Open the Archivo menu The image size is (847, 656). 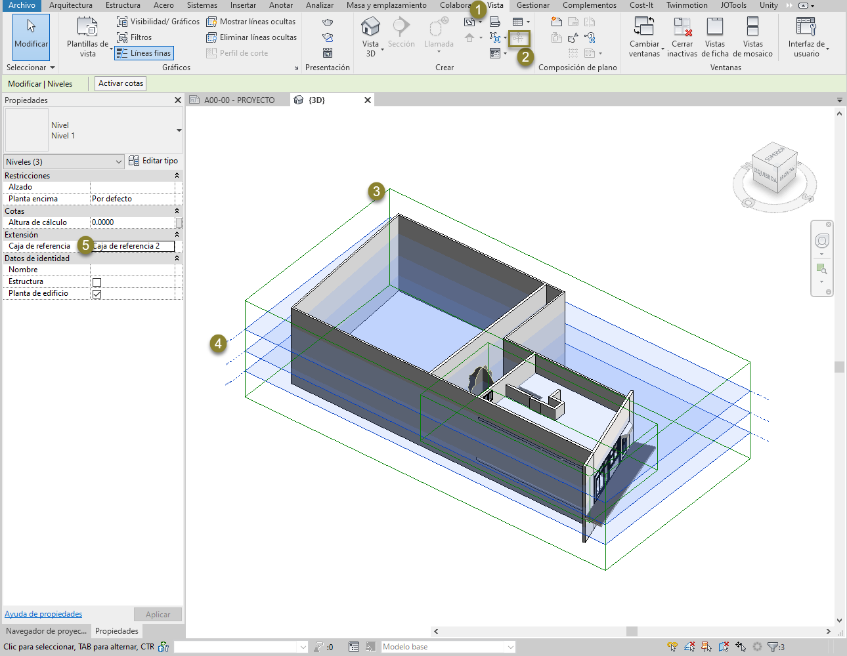22,5
